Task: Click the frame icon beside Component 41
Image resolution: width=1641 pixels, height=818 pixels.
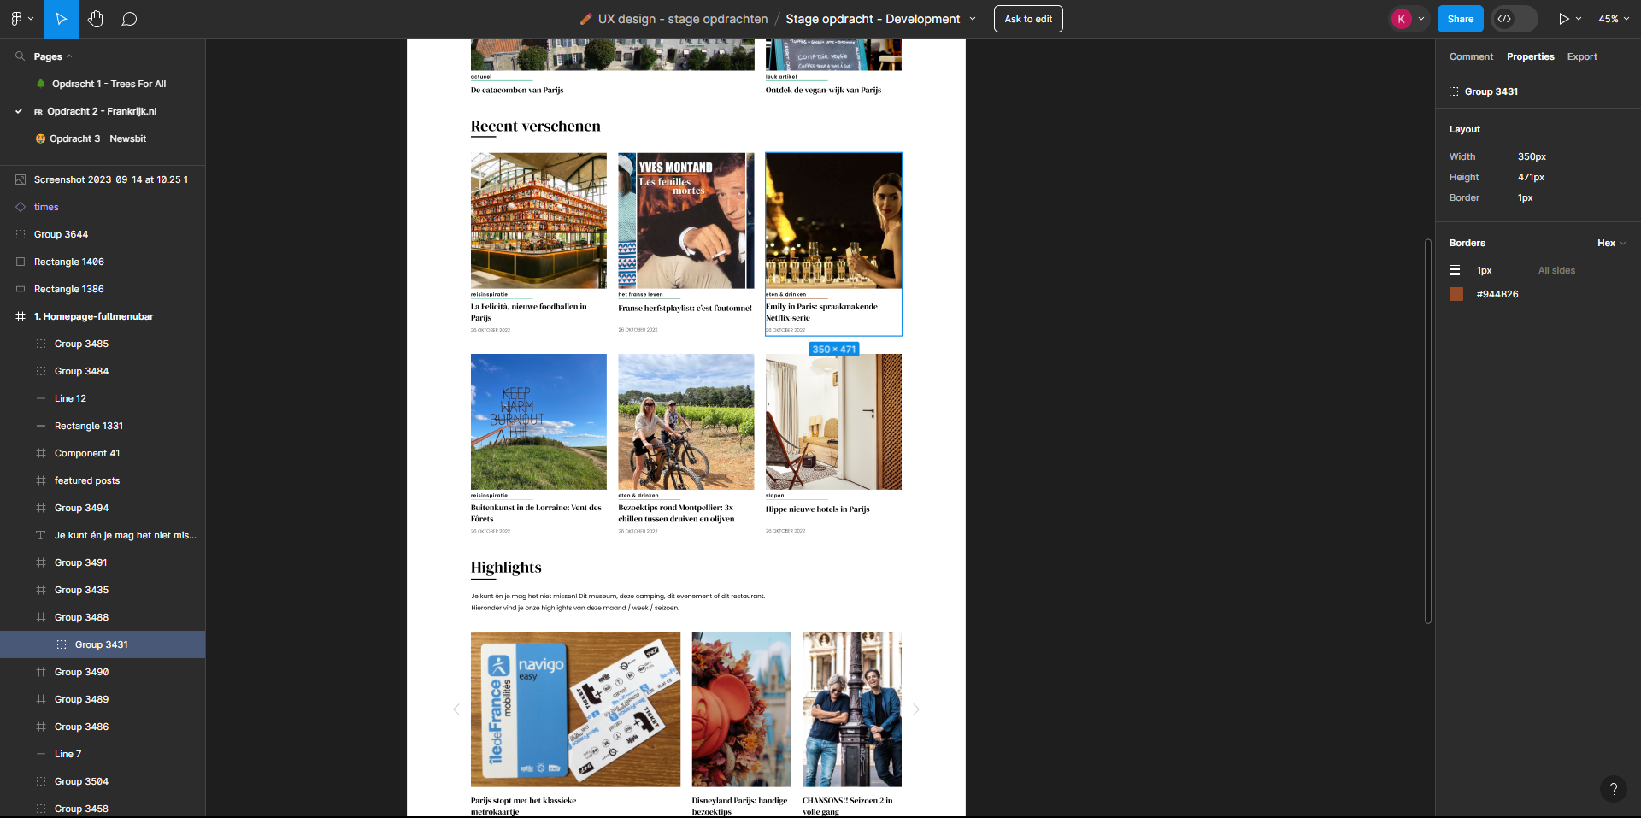Action: (x=41, y=453)
